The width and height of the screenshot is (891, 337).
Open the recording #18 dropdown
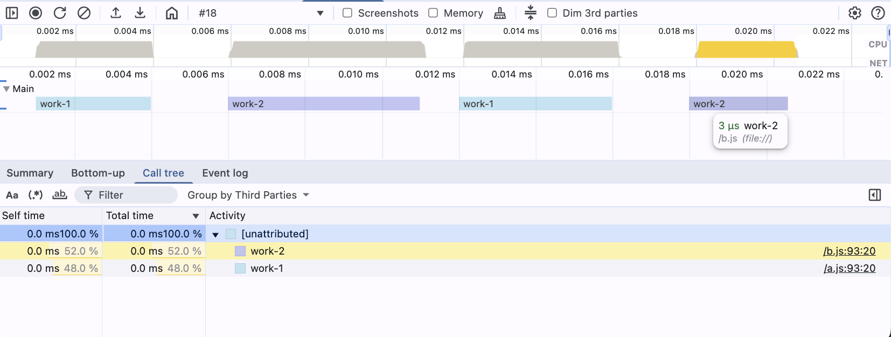click(x=261, y=13)
